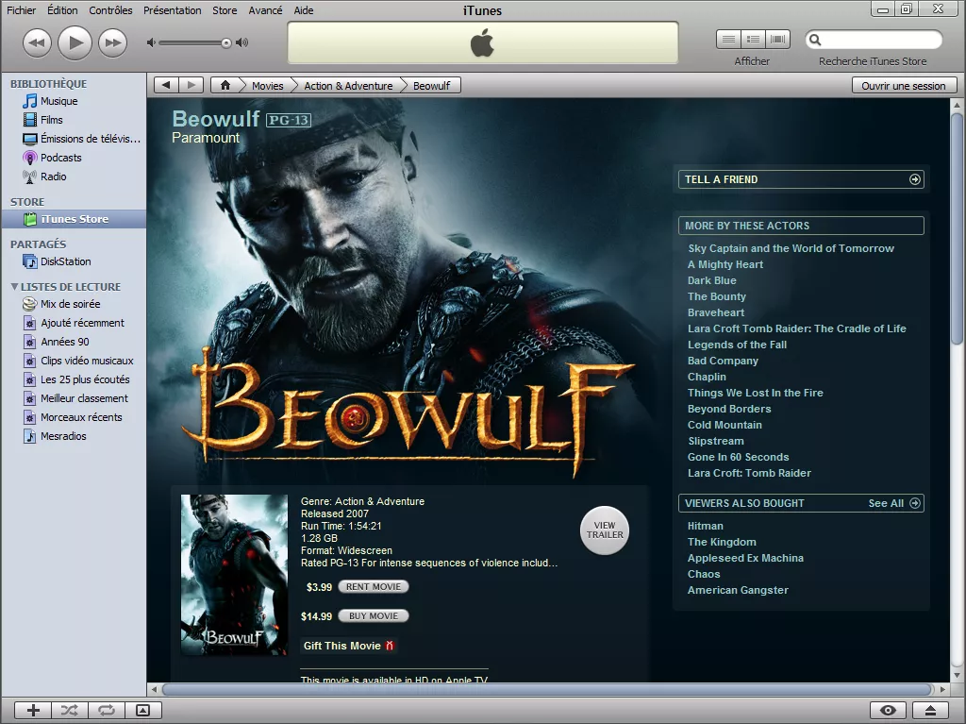Click the fast-forward next track button
Image resolution: width=966 pixels, height=724 pixels.
(112, 42)
